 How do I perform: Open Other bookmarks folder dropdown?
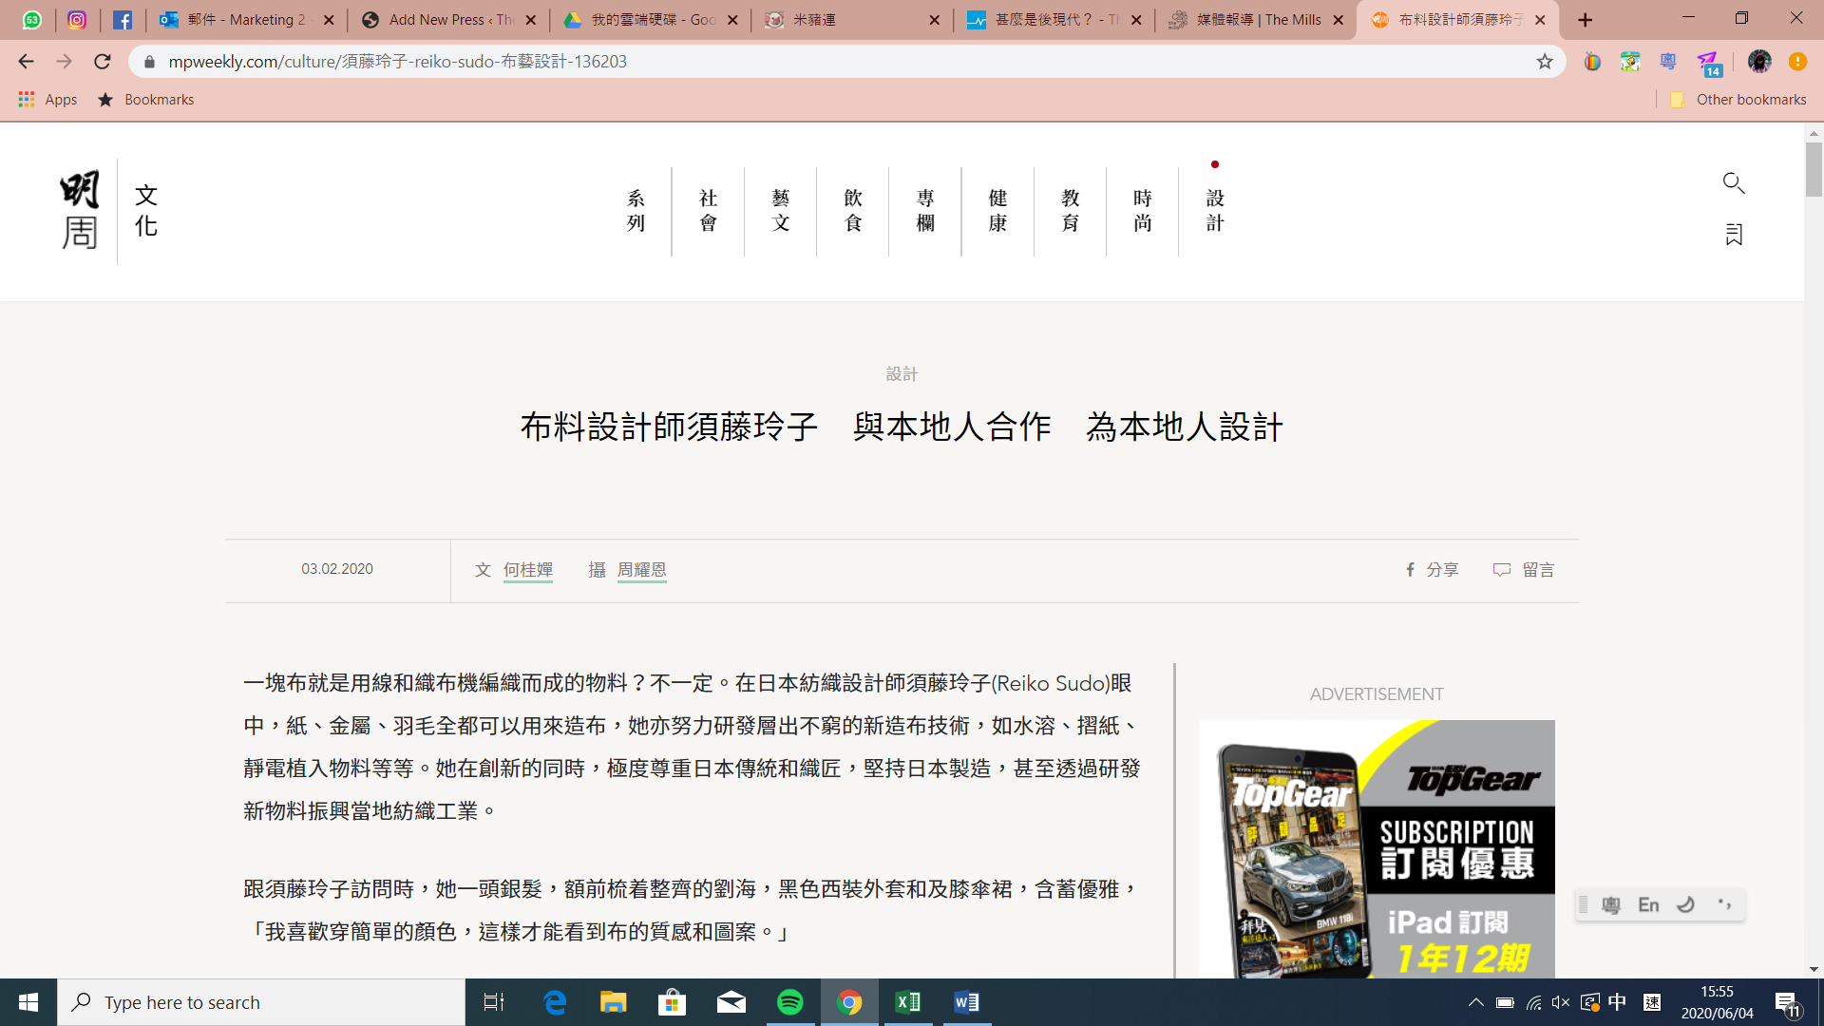pyautogui.click(x=1738, y=100)
